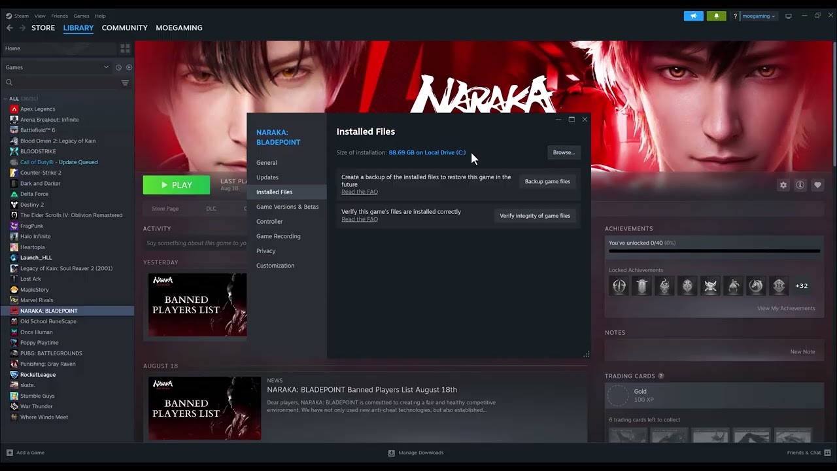Click the achievements progress bar
The image size is (837, 471).
[x=714, y=251]
